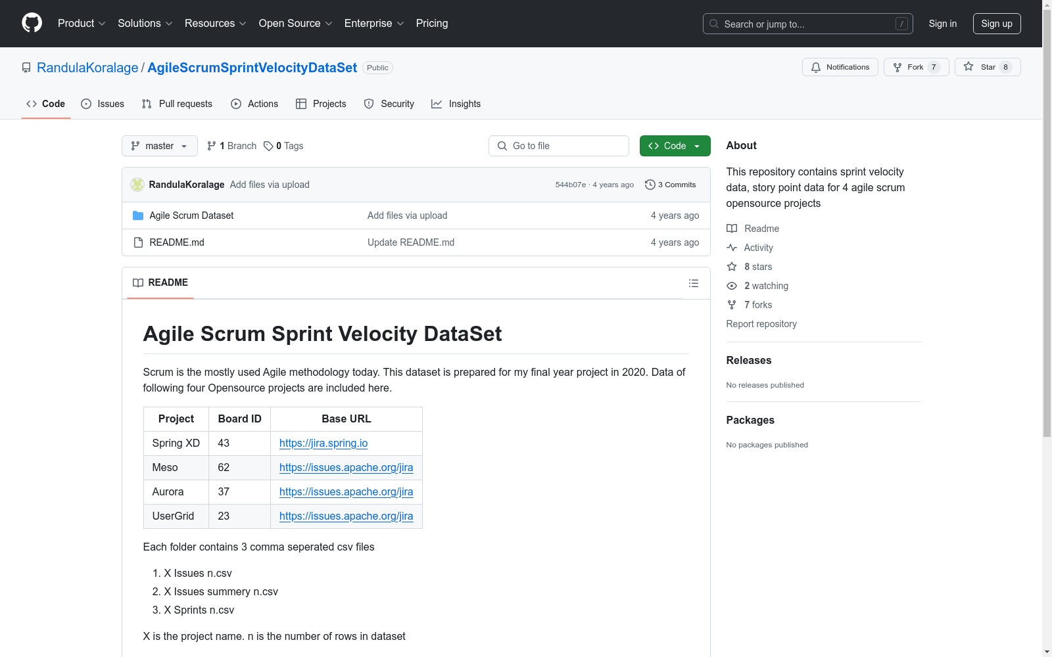The height and width of the screenshot is (657, 1052).
Task: Click the Search or jump to field
Action: coord(808,24)
